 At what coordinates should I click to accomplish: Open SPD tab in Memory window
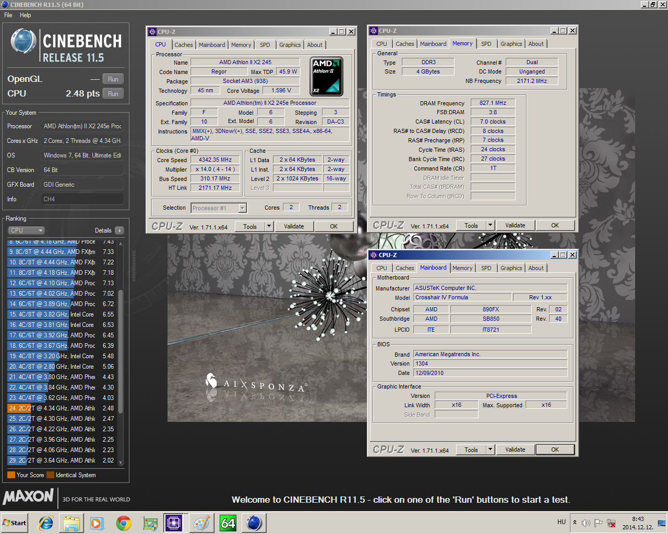click(486, 44)
